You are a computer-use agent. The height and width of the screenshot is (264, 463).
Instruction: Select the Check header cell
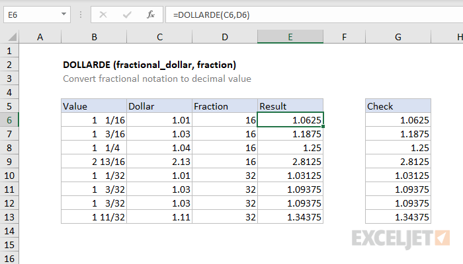coord(398,106)
